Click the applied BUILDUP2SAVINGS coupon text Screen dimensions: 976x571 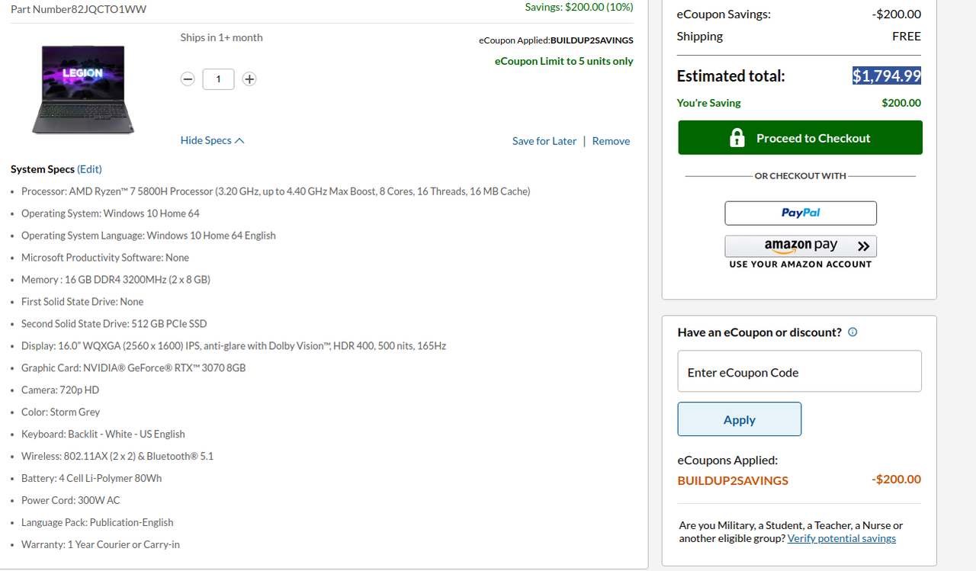click(733, 480)
